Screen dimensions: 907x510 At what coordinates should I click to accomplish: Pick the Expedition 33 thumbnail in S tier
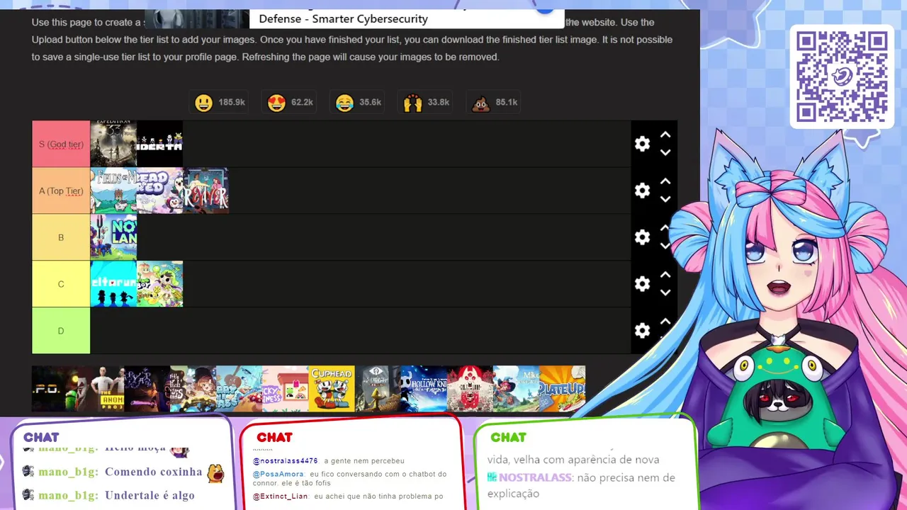[x=113, y=144]
